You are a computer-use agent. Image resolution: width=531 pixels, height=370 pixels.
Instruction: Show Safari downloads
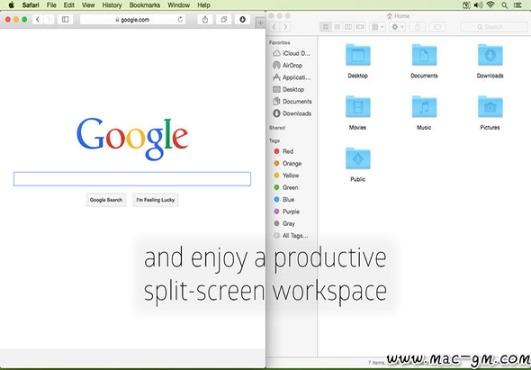pos(242,20)
